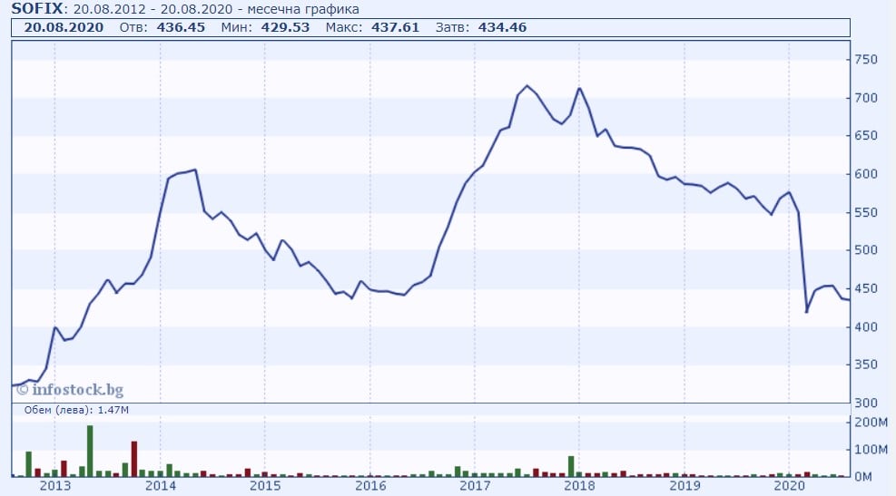The image size is (896, 496).
Task: Click the opening value 436.45
Action: point(181,27)
